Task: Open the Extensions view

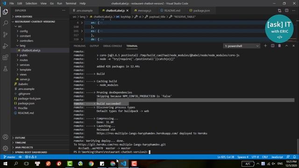Action: pos(5,57)
